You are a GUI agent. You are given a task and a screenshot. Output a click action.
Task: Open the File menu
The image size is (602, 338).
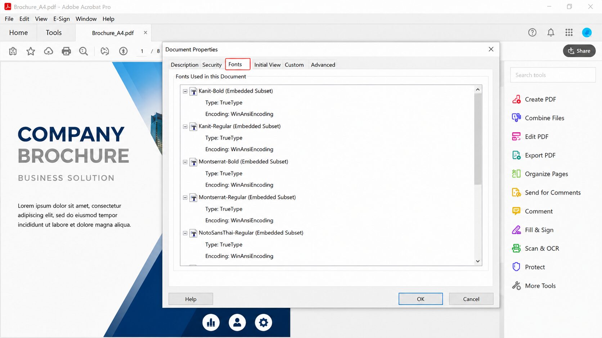click(9, 19)
